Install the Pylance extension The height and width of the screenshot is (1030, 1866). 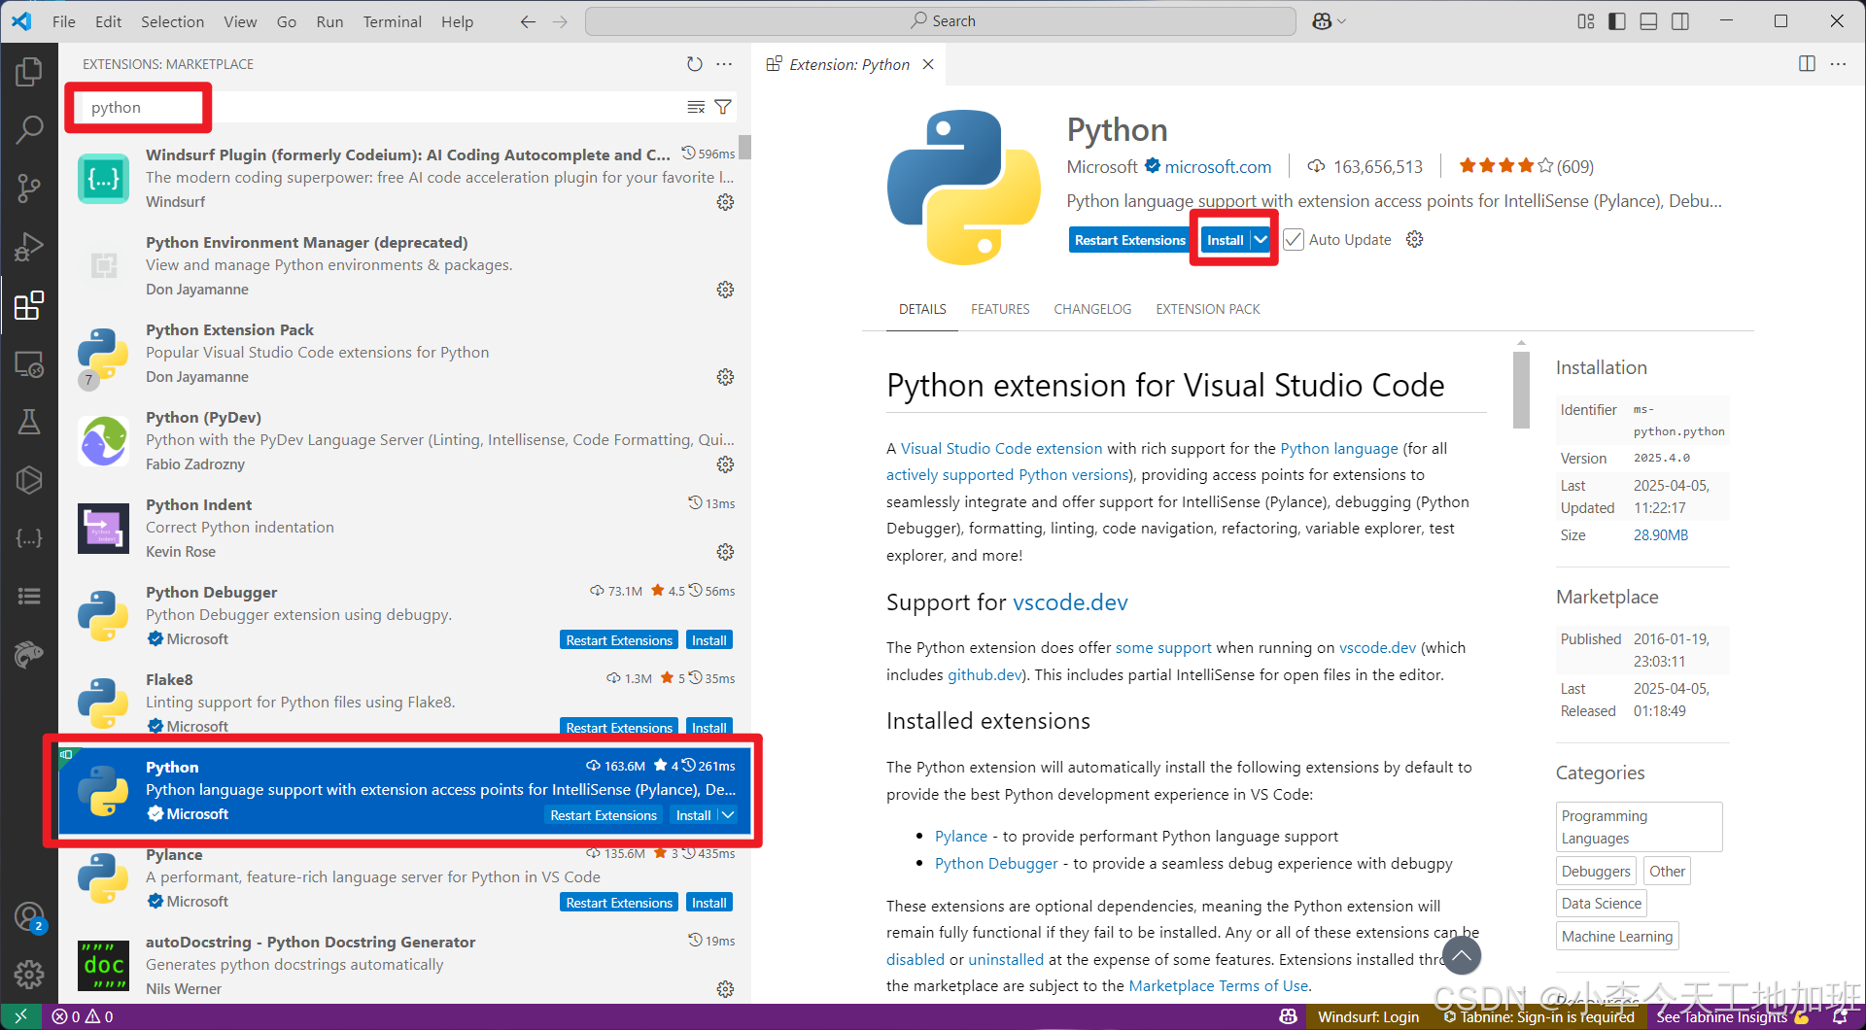tap(708, 903)
